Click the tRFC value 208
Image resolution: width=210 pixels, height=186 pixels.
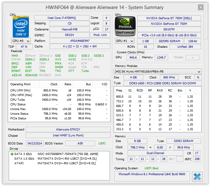197,159
